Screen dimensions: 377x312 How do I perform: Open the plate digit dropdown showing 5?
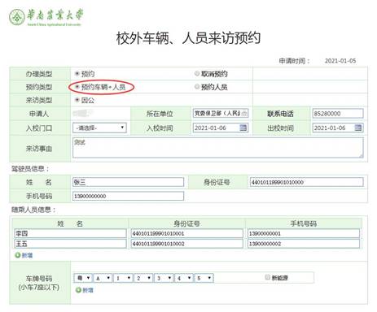point(204,278)
